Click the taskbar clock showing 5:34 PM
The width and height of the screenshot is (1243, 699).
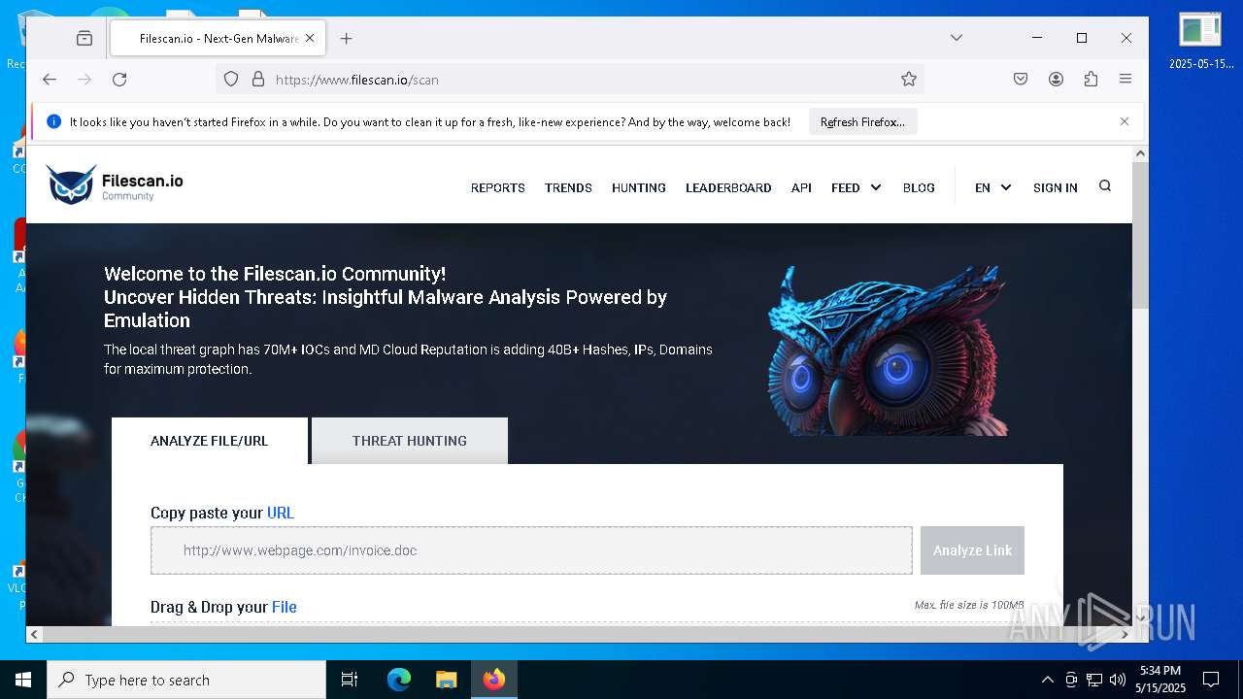click(1161, 680)
